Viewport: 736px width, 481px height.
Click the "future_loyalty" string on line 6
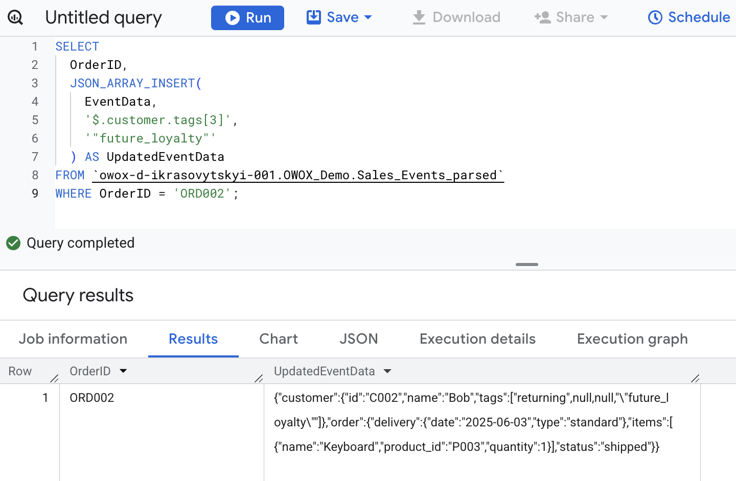pyautogui.click(x=151, y=138)
